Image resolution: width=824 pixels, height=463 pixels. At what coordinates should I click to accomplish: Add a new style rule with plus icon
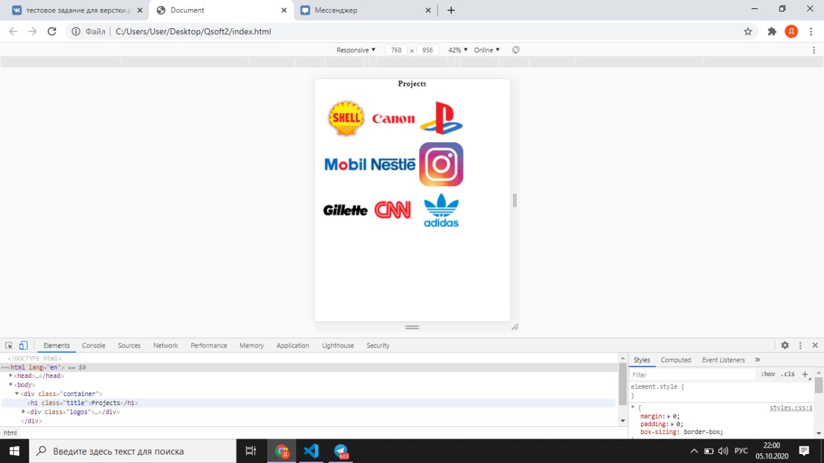pos(805,374)
